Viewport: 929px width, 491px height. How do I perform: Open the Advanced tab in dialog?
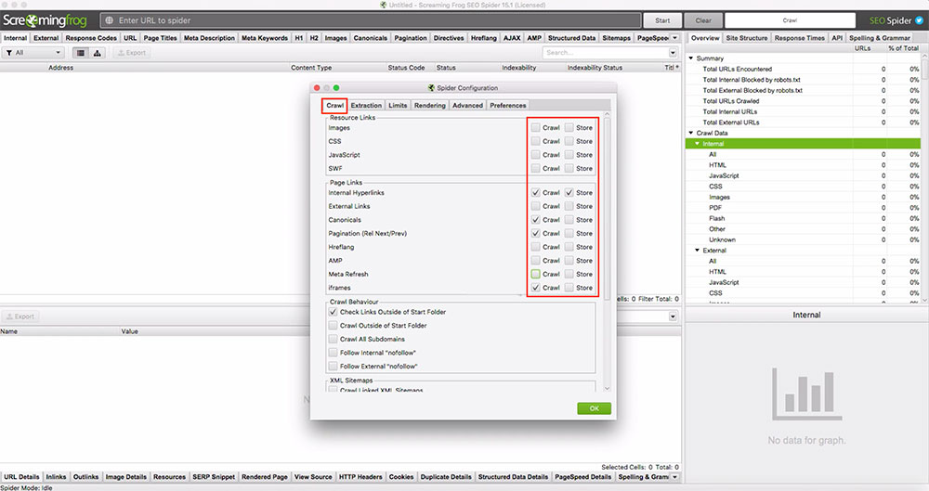coord(467,106)
